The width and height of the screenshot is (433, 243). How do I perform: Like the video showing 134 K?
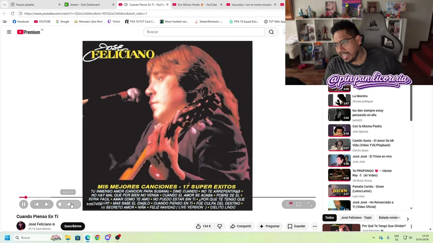[203, 226]
